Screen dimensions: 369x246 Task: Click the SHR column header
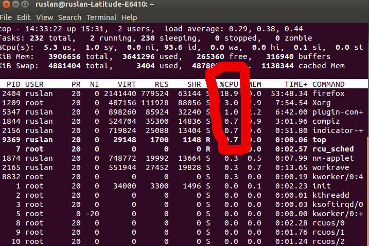(194, 84)
